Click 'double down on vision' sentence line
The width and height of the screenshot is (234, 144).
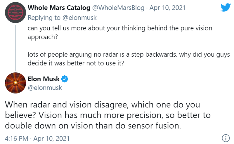(x=93, y=126)
